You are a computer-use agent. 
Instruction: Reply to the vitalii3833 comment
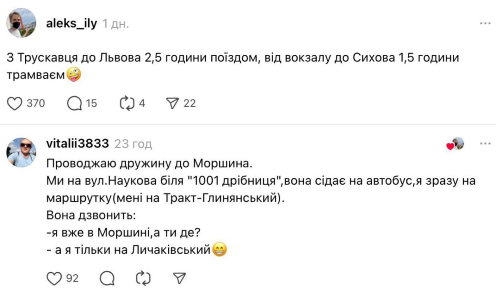pos(107,278)
